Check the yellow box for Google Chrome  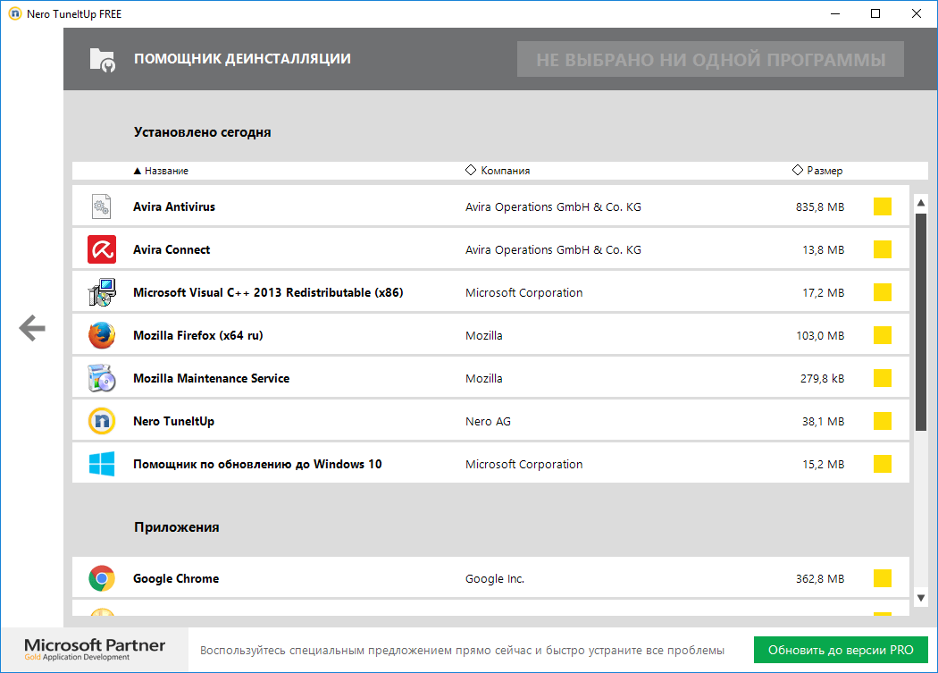pos(883,578)
